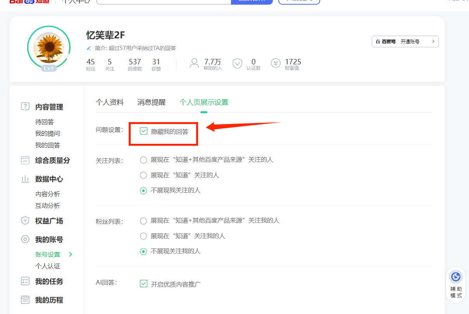Switch to the 消息提醒 tab
The height and width of the screenshot is (314, 469).
click(152, 102)
